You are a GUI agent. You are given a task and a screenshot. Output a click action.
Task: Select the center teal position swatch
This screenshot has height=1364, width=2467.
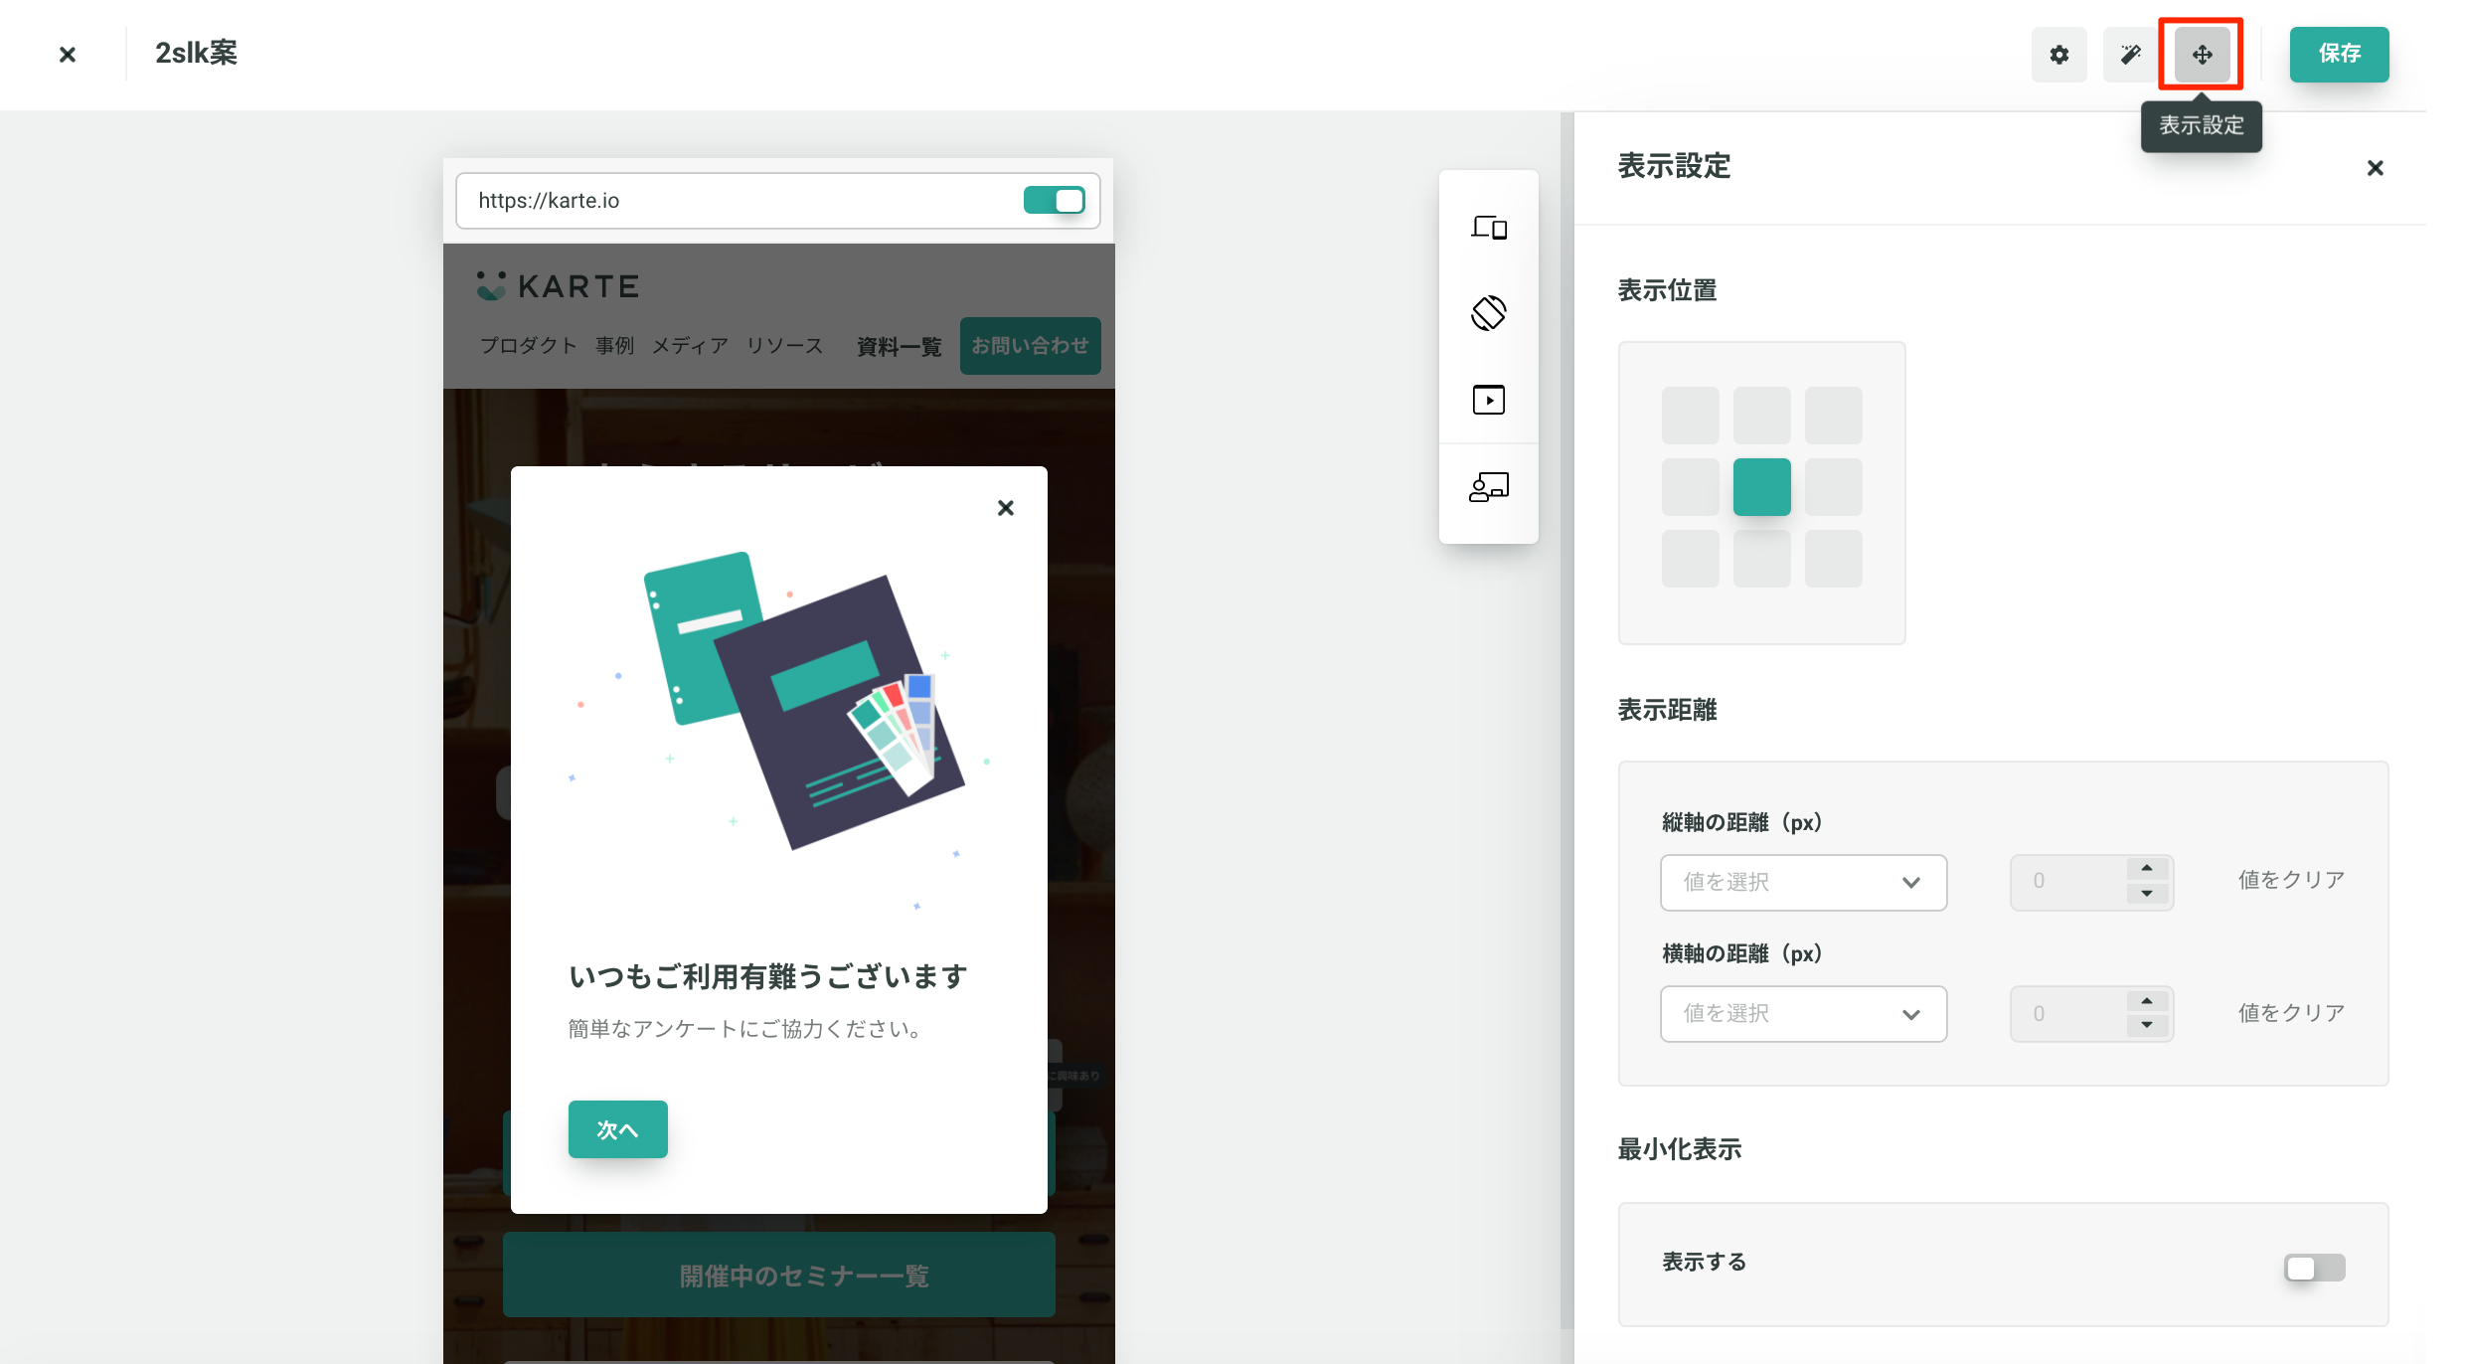coord(1761,487)
